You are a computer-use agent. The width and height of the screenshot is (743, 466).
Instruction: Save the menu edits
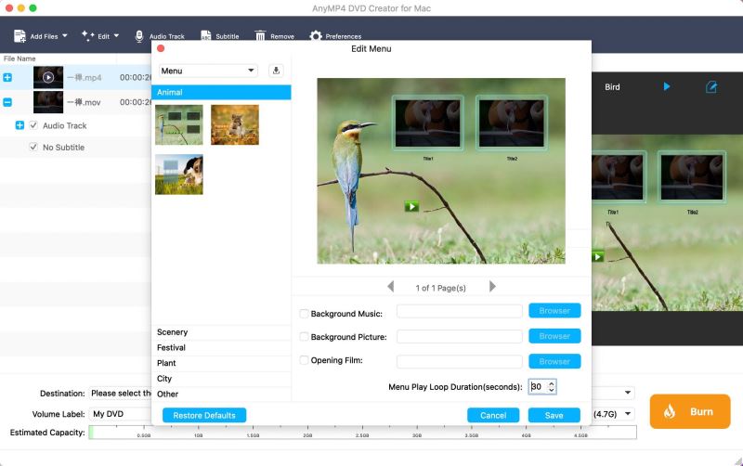[x=554, y=415]
